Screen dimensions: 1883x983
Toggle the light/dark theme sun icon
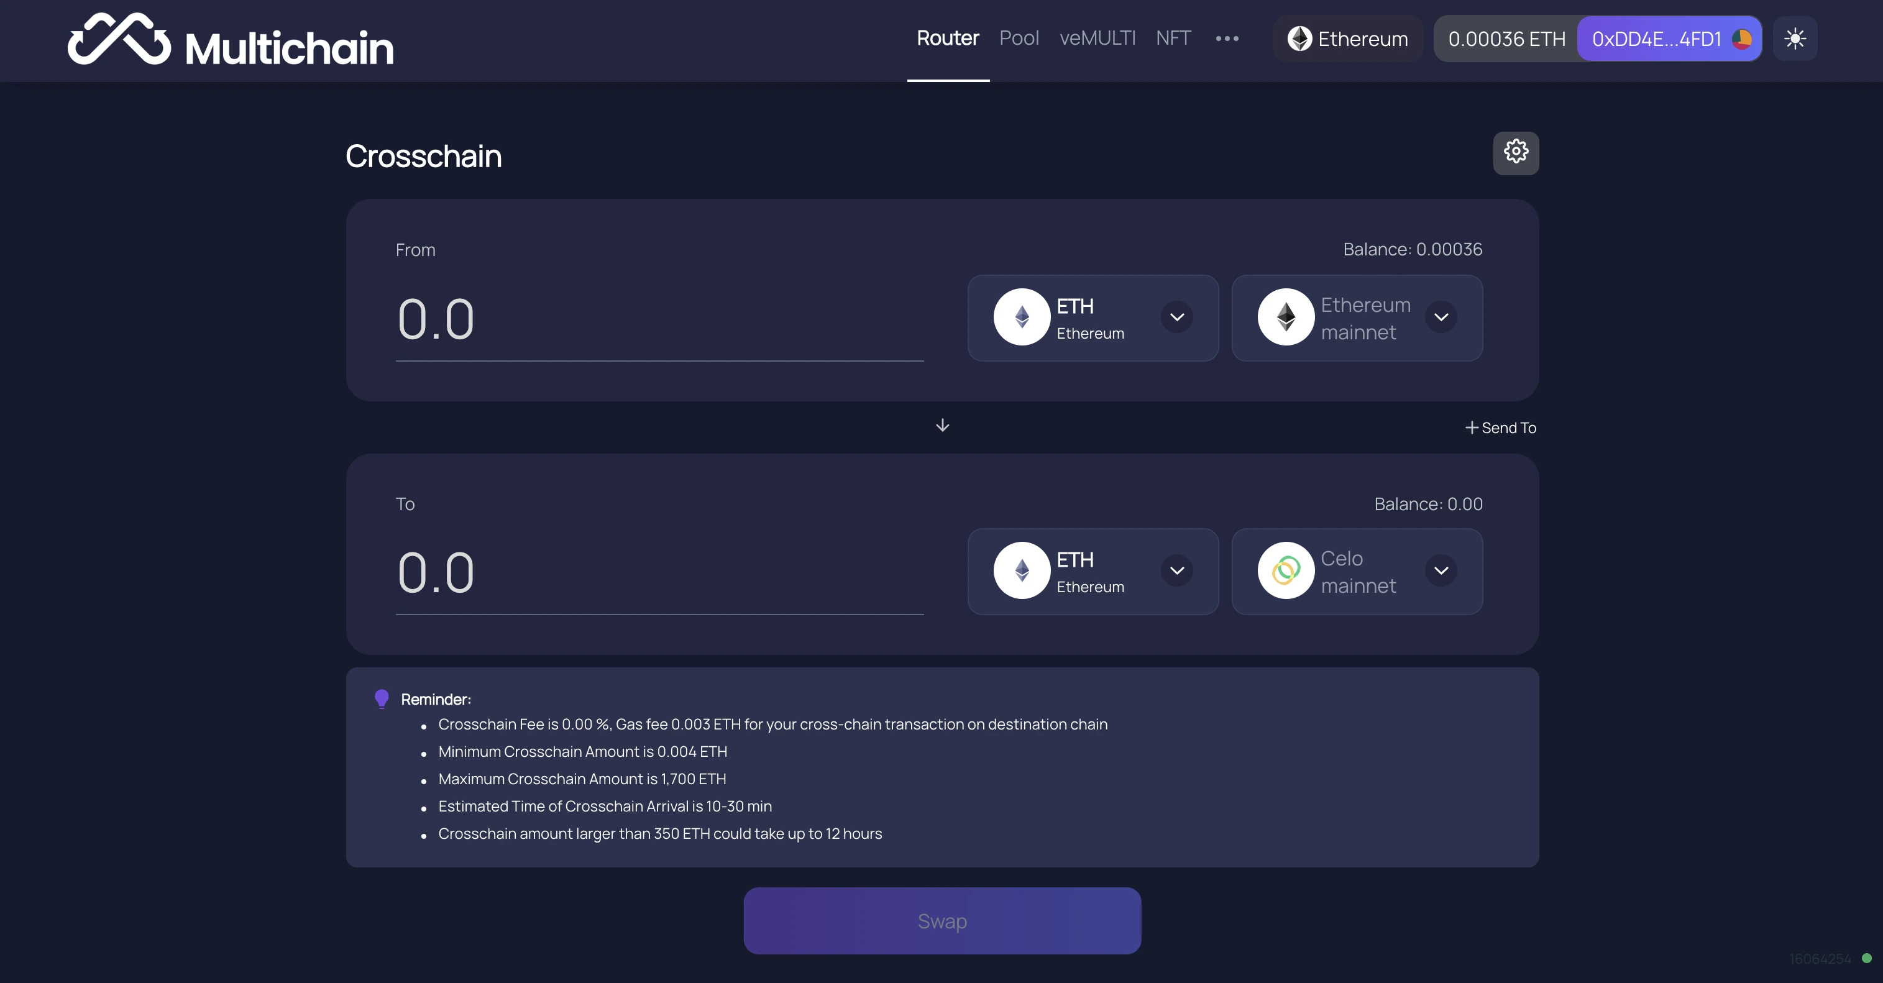click(1795, 39)
